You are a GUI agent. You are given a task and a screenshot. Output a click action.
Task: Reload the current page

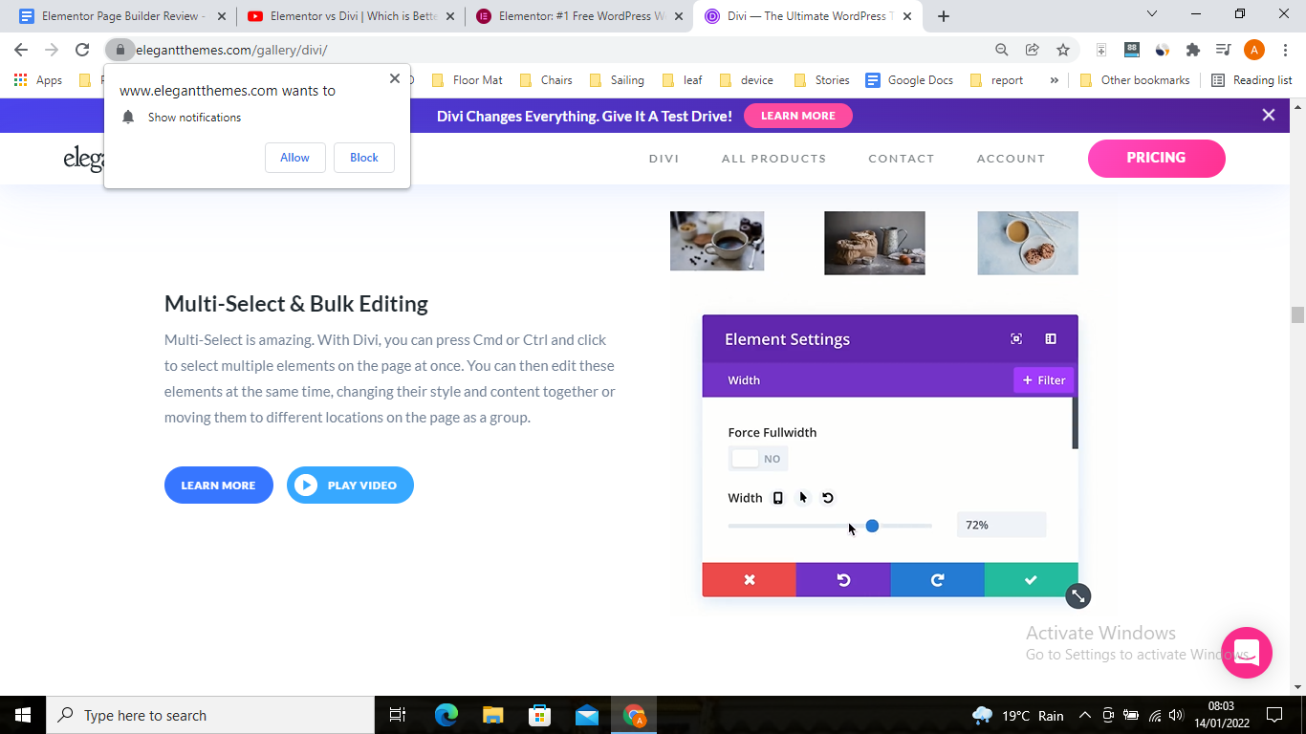pyautogui.click(x=82, y=50)
